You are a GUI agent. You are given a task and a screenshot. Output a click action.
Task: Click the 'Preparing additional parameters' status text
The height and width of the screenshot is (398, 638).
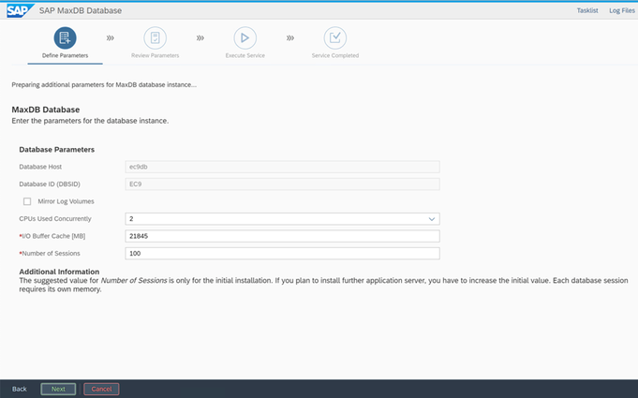coord(104,85)
